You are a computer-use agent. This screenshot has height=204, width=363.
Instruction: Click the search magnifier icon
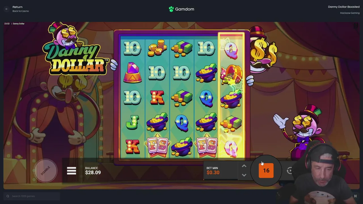[8, 196]
